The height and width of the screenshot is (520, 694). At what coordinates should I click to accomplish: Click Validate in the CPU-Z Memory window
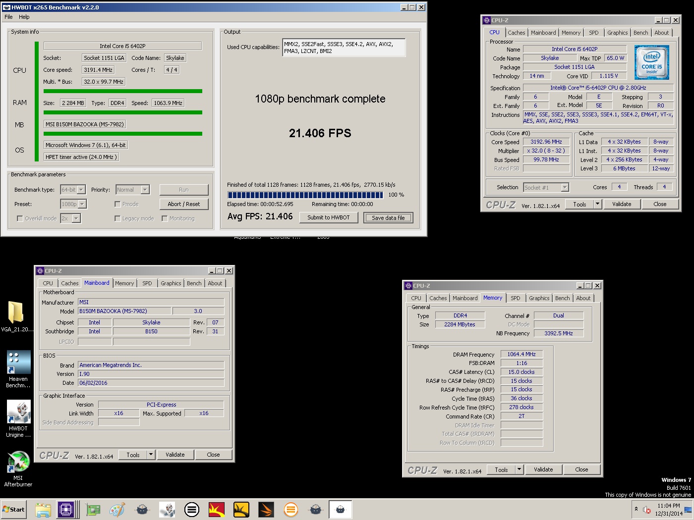click(x=543, y=469)
